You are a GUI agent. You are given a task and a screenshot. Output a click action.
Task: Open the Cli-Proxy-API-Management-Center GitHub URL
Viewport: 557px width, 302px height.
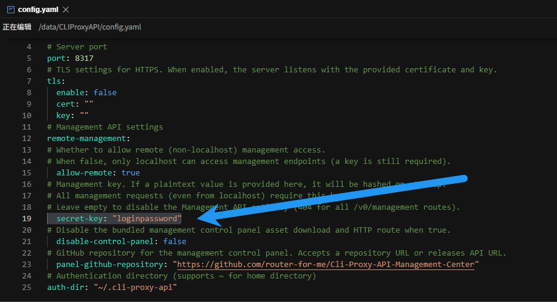point(326,264)
